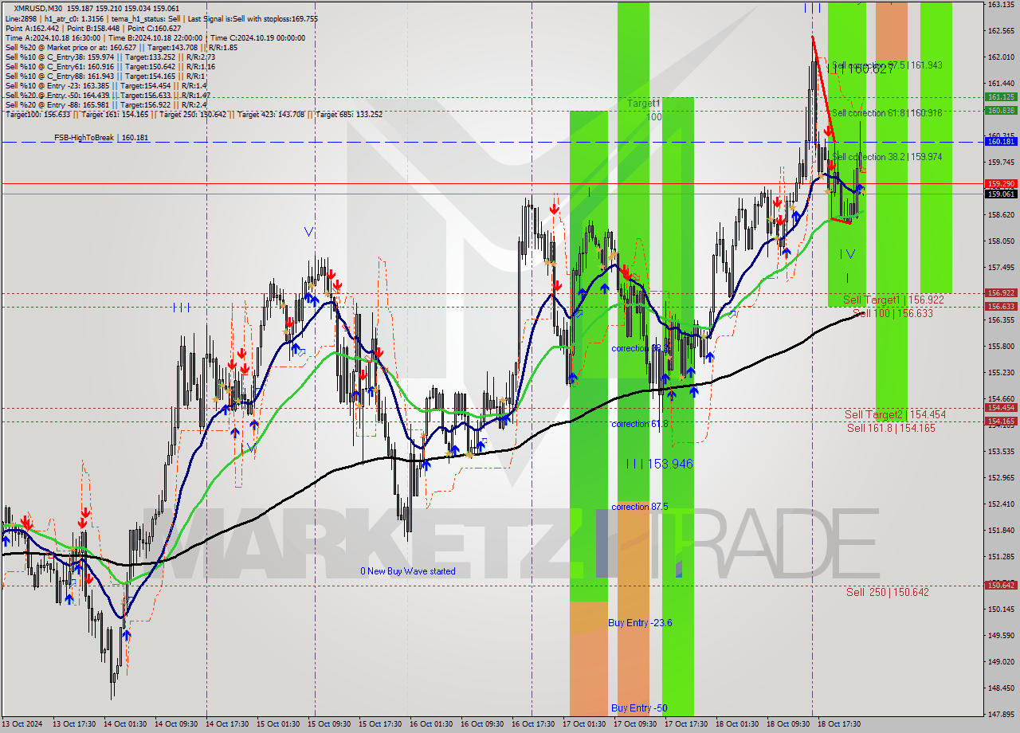The image size is (1020, 733).
Task: Click the 16 Oct 01:30 time label
Action: click(432, 724)
